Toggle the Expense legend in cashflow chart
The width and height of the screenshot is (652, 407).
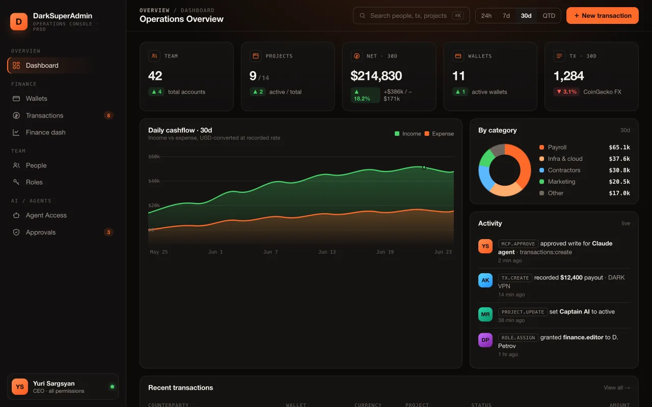(439, 134)
